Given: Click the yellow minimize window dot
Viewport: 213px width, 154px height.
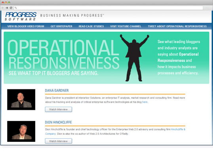Looking at the screenshot, I should (x=6, y=3).
